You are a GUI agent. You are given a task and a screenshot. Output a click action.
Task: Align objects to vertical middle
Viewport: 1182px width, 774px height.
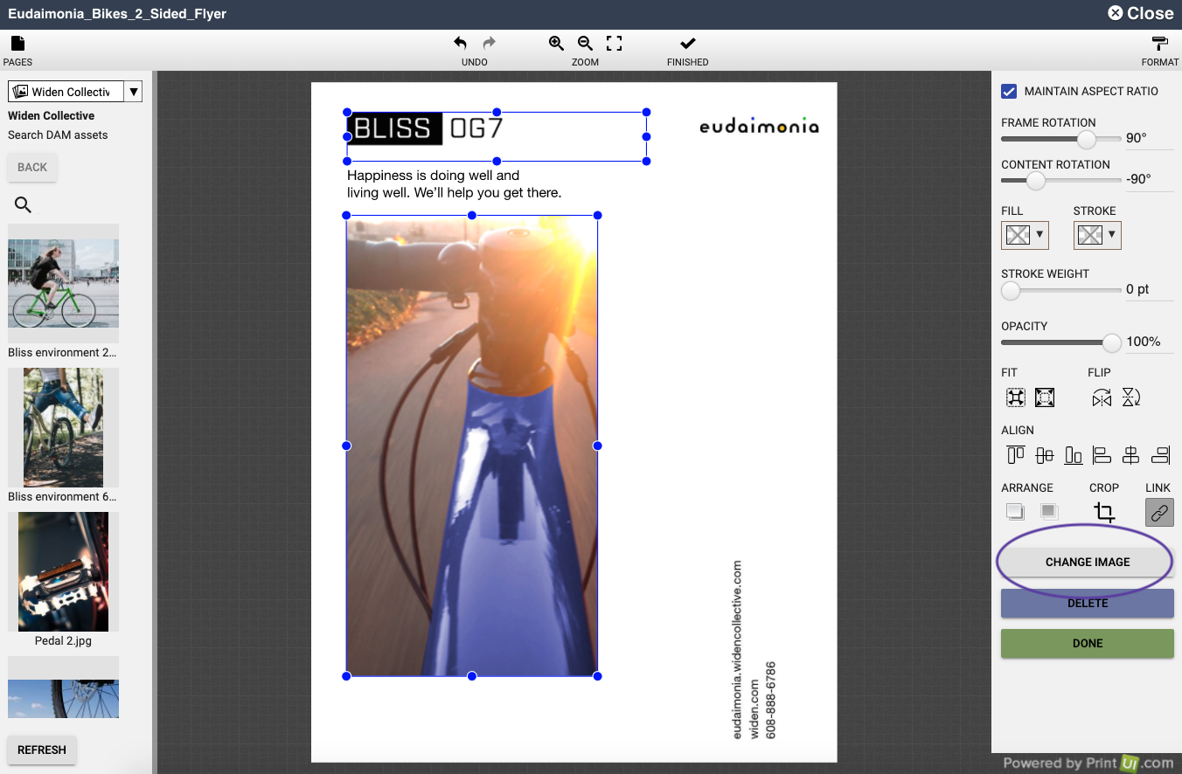[x=1044, y=455]
